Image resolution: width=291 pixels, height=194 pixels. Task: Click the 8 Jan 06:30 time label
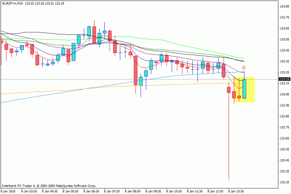[91, 191]
